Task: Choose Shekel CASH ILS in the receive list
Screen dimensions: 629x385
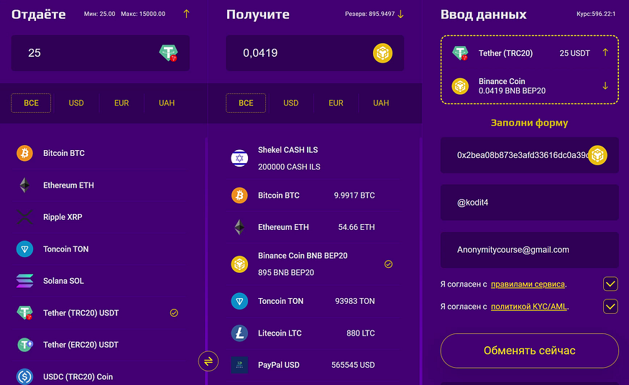Action: coord(315,158)
